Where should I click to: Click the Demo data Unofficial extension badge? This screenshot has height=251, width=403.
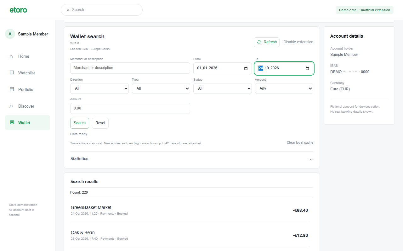[365, 10]
